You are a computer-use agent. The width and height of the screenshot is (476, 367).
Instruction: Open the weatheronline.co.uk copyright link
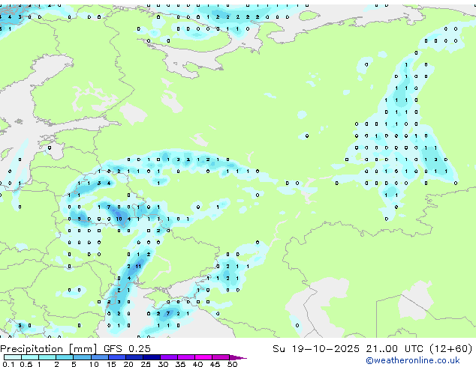tap(413, 360)
